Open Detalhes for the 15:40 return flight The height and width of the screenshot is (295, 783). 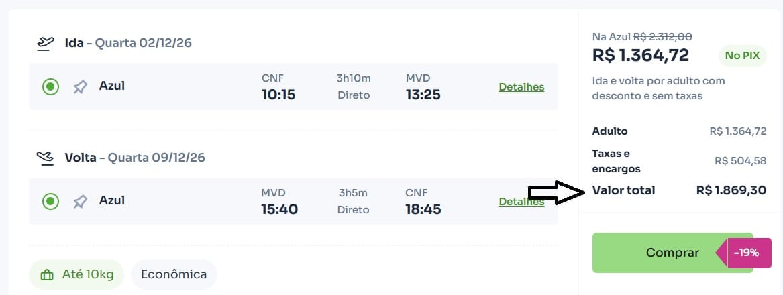point(521,202)
